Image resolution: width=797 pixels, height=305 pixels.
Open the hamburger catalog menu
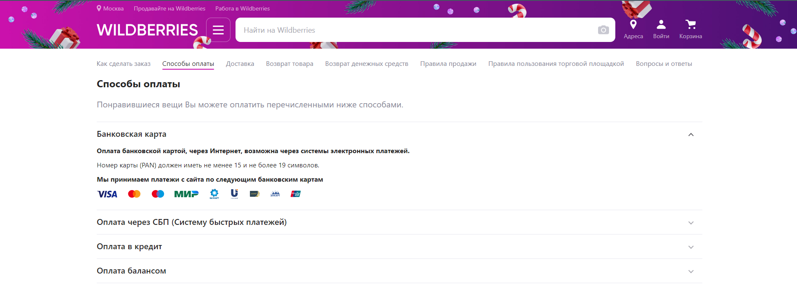tap(218, 30)
